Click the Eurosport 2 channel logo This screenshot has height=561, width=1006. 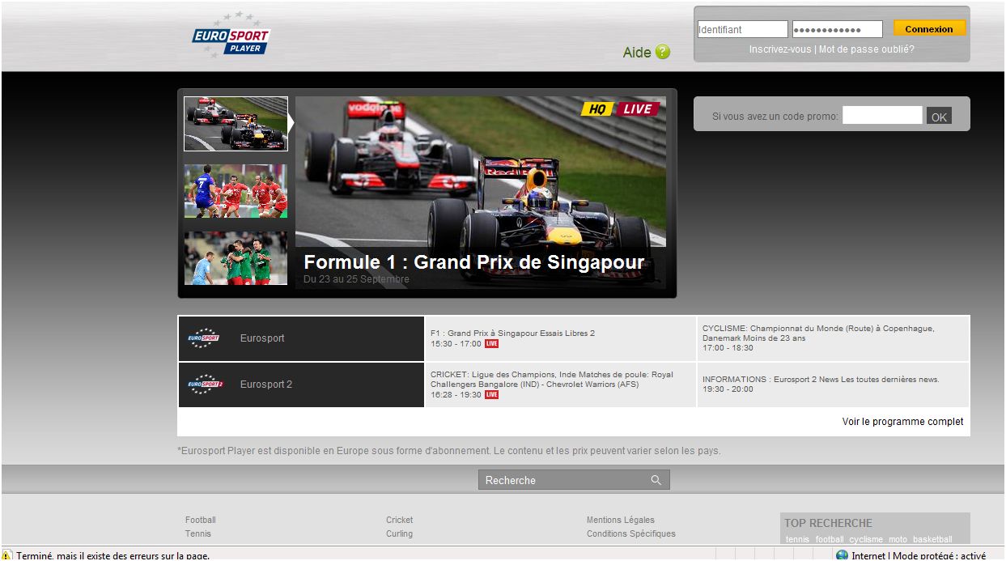point(205,384)
